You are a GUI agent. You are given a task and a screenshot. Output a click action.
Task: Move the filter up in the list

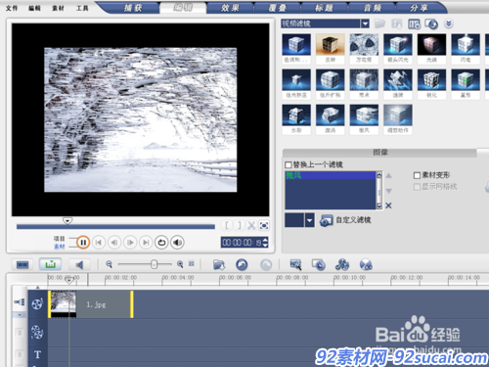pos(388,176)
